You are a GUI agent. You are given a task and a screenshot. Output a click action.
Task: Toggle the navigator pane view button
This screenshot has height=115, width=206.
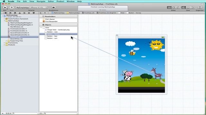pos(184,8)
